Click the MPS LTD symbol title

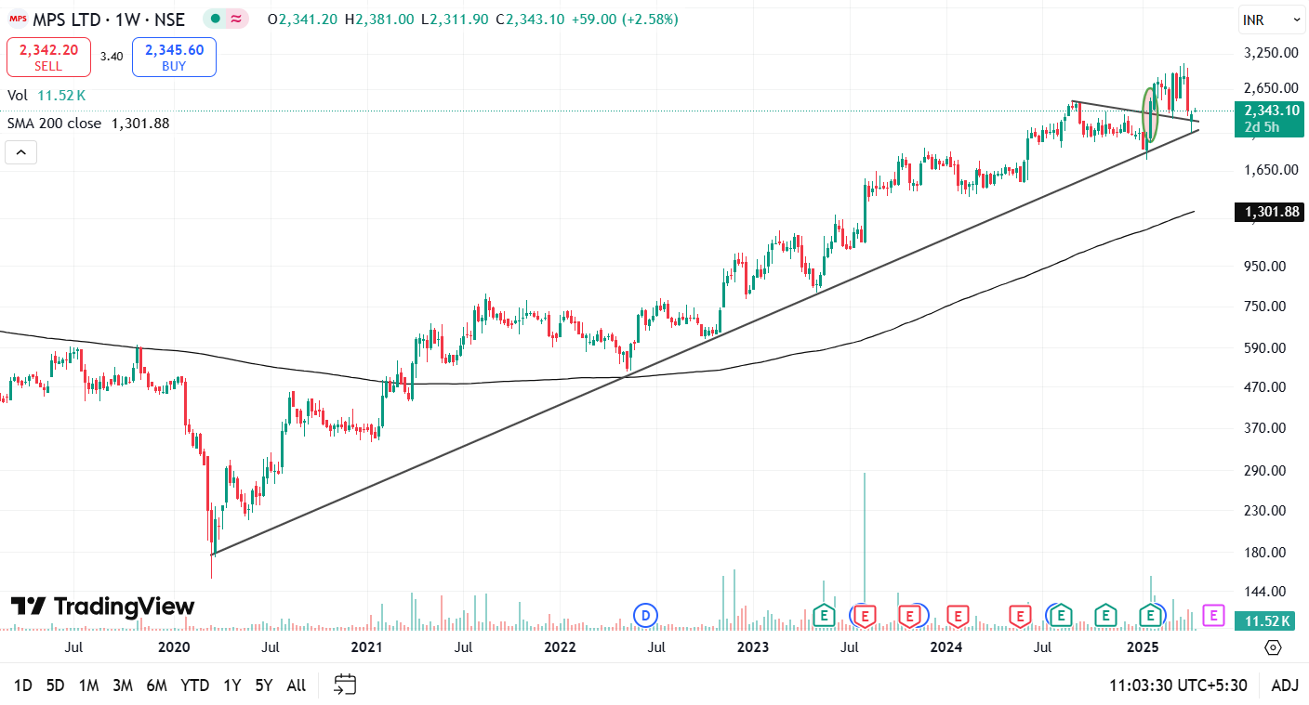(x=110, y=20)
